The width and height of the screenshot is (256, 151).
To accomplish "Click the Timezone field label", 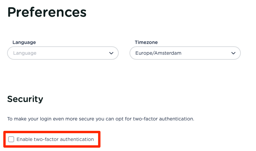I will tap(146, 42).
